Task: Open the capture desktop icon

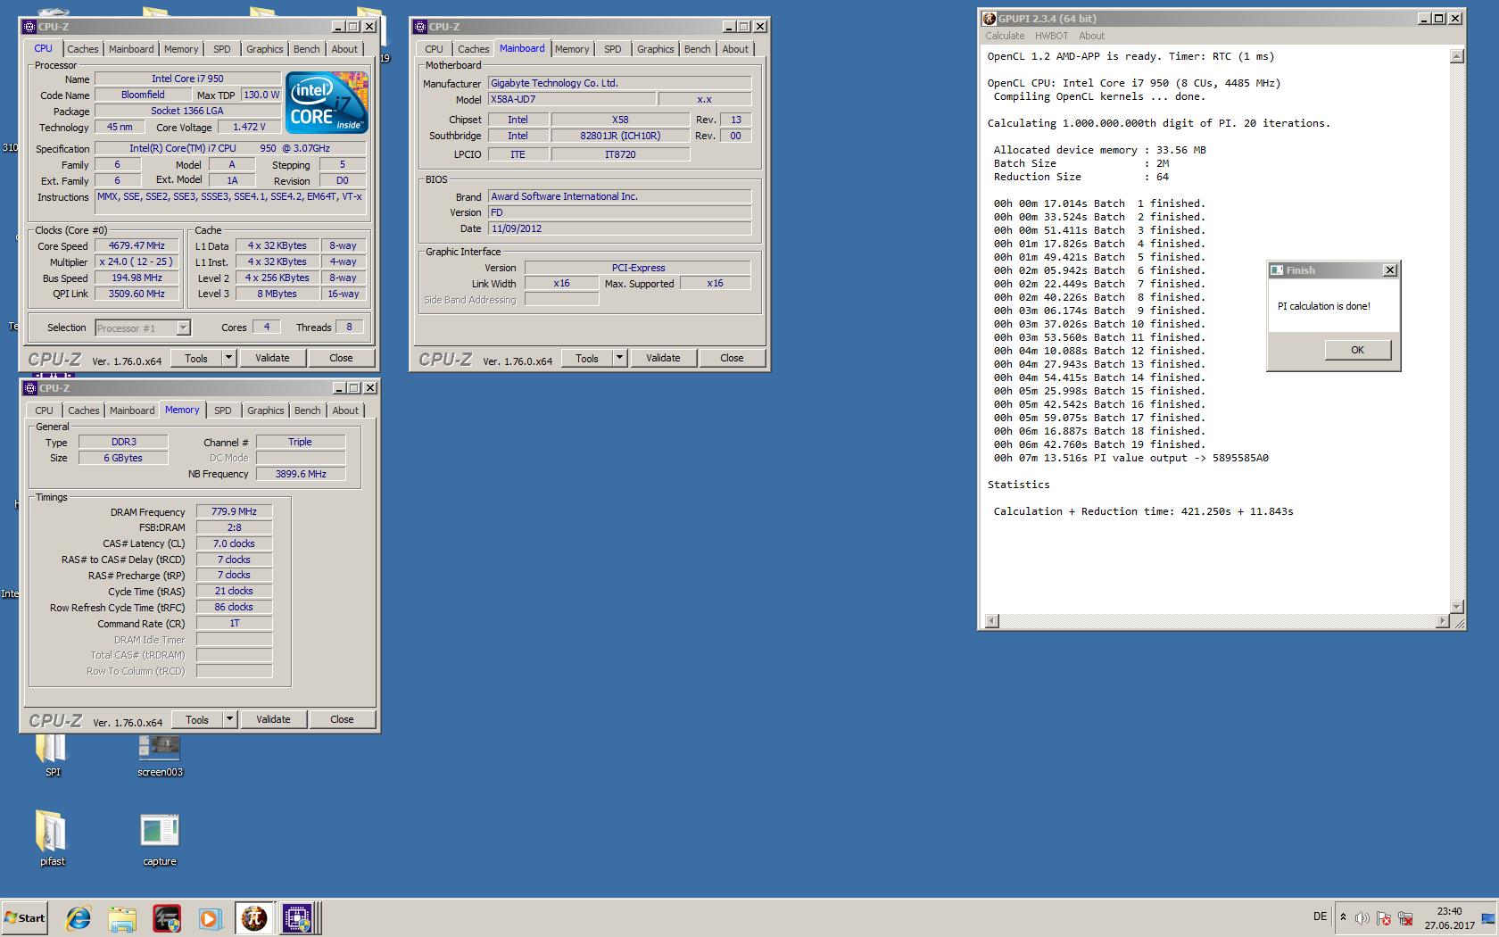Action: point(160,838)
